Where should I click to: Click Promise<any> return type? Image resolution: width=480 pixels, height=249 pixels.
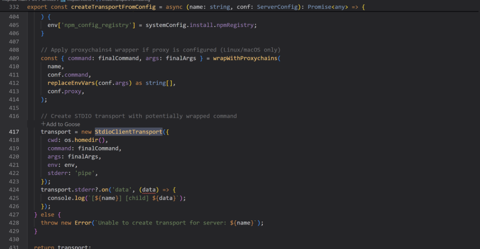(x=328, y=7)
